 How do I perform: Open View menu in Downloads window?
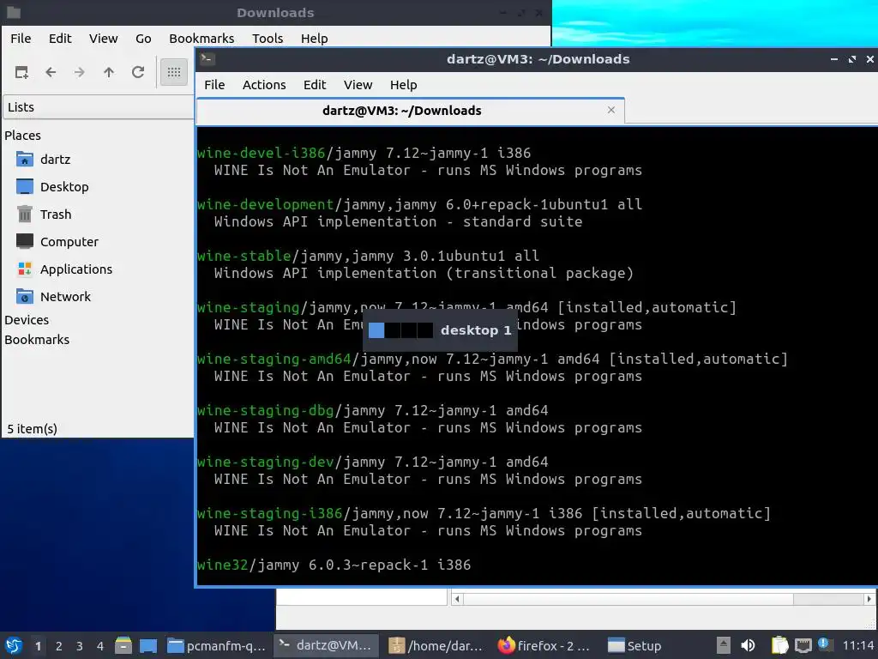(104, 39)
